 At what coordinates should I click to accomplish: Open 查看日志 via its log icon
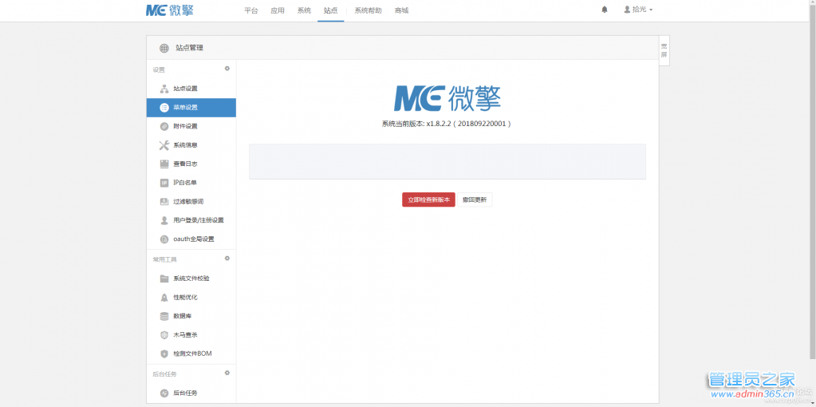click(x=164, y=164)
